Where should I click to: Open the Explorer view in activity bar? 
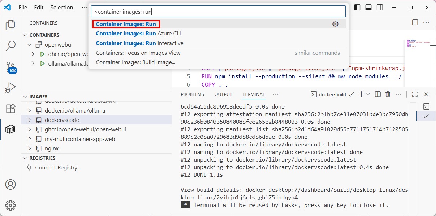tap(10, 25)
